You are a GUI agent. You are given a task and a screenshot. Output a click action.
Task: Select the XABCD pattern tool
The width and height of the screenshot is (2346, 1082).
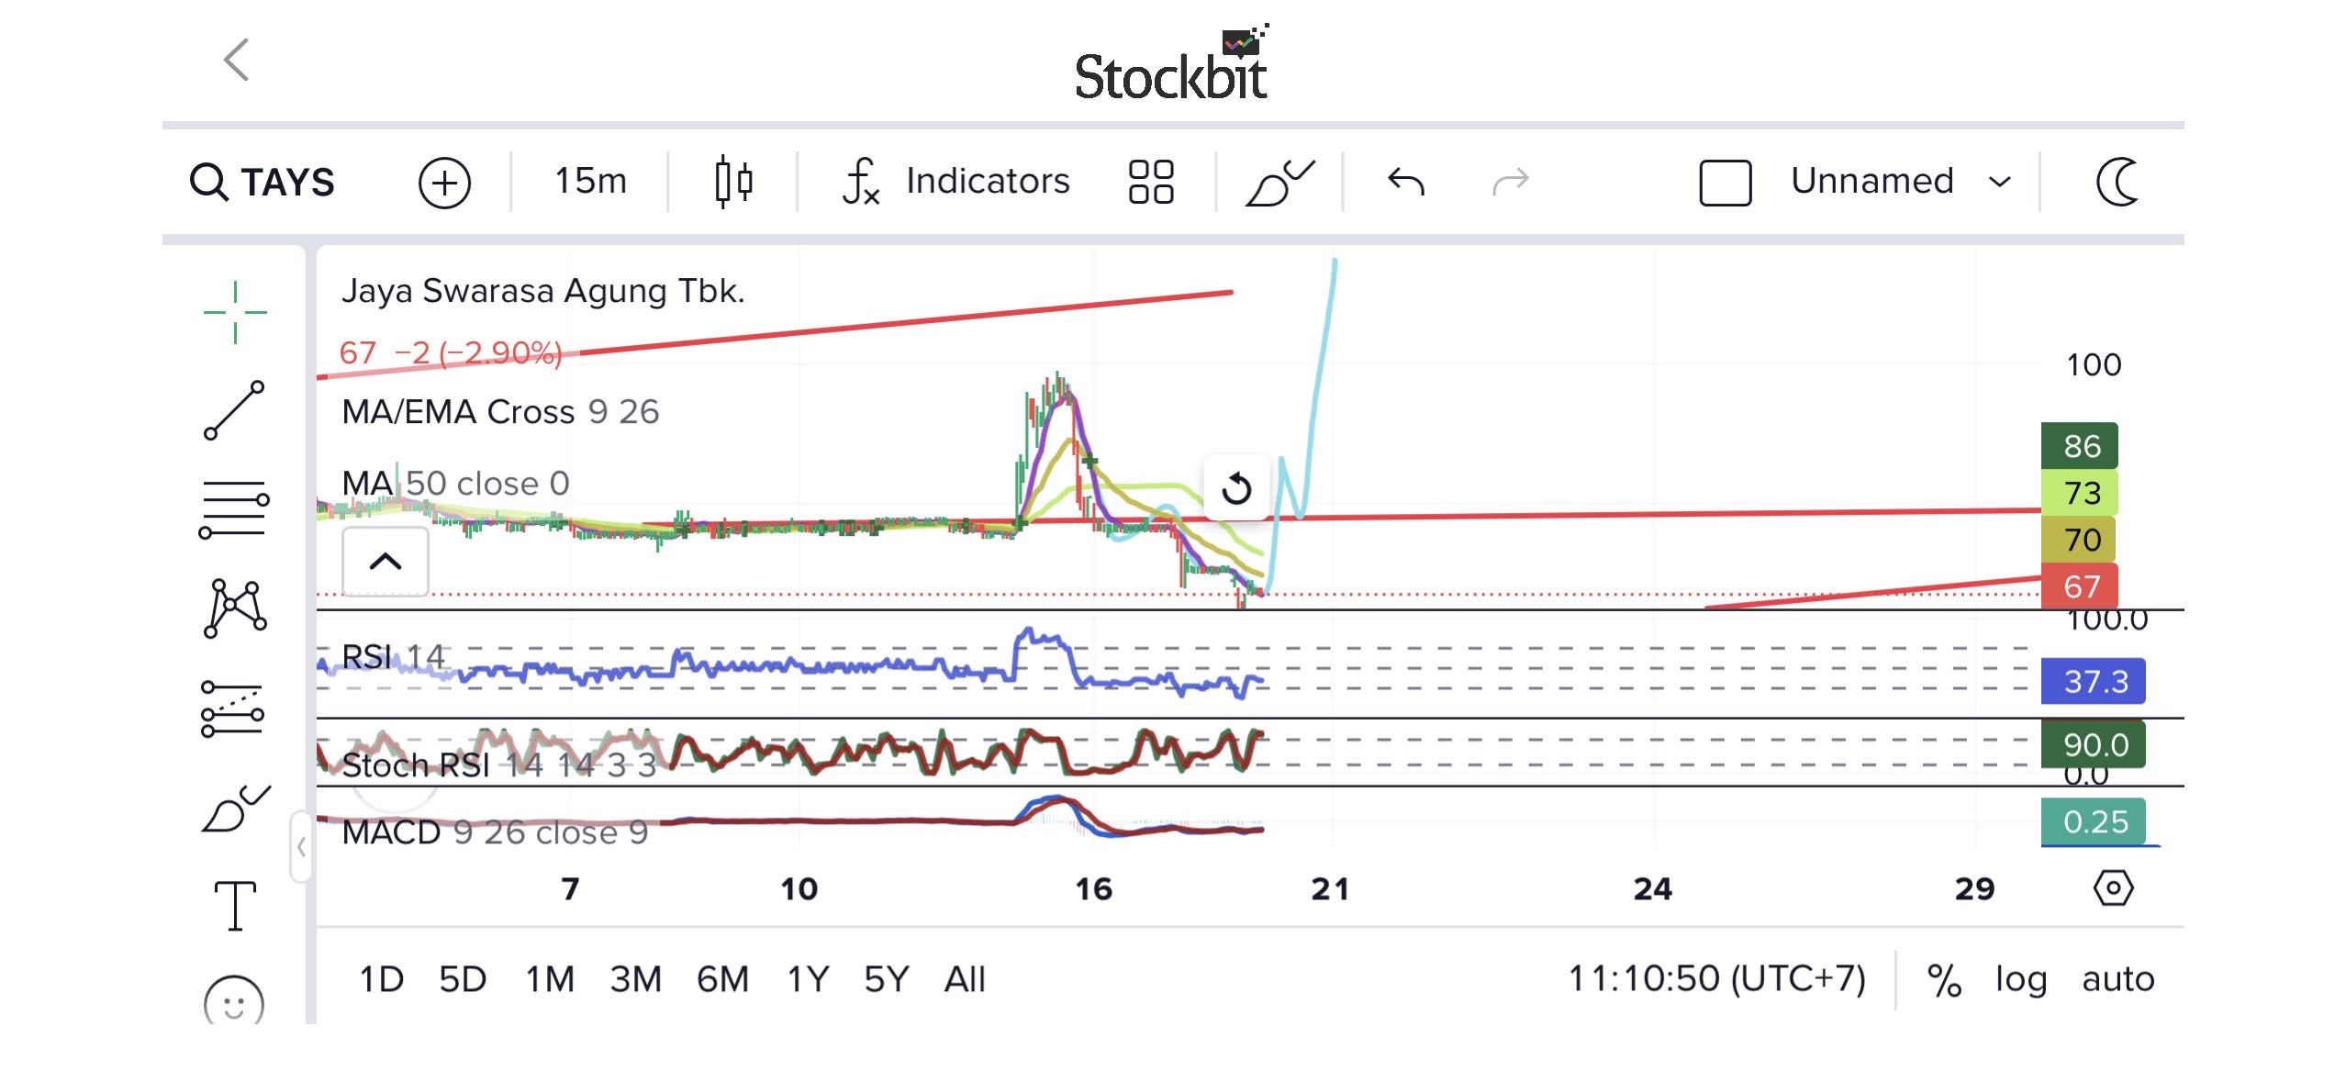coord(235,608)
